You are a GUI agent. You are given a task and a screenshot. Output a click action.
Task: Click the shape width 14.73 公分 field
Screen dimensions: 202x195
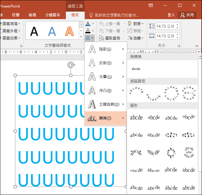(x=165, y=36)
